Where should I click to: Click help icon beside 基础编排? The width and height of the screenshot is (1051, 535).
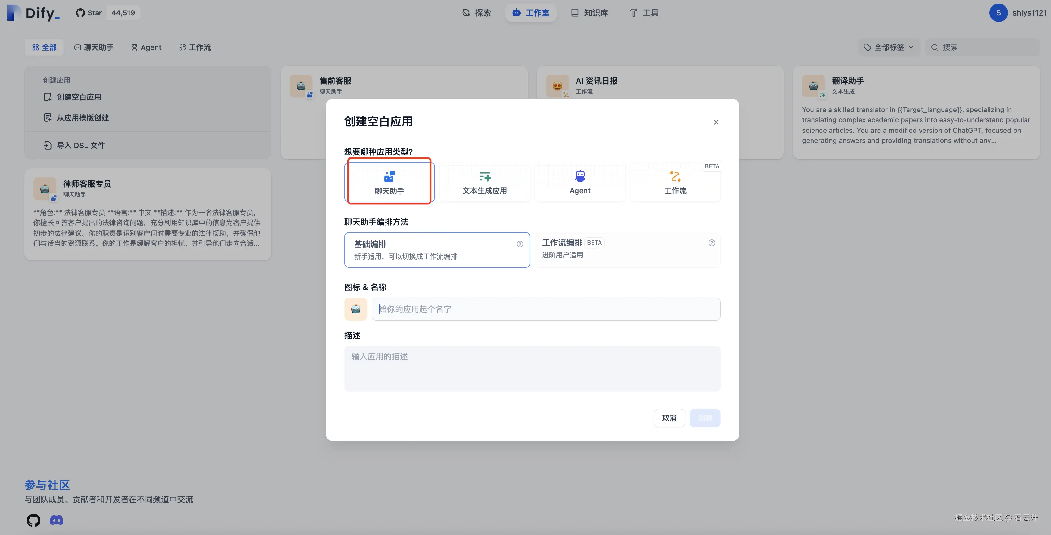520,244
